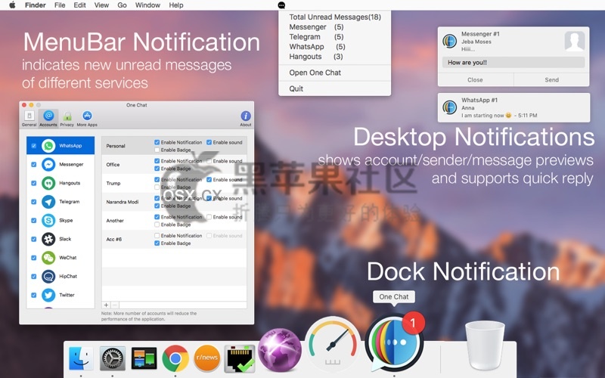Open the r/news app in dock
This screenshot has width=605, height=378.
(206, 358)
